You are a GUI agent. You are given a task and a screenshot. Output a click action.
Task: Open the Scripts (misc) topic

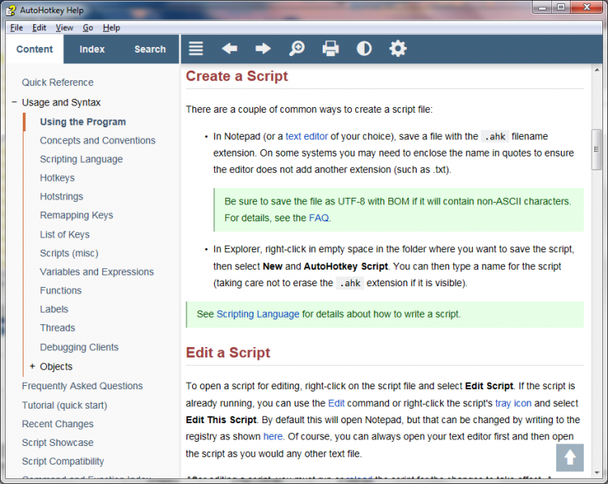coord(69,253)
